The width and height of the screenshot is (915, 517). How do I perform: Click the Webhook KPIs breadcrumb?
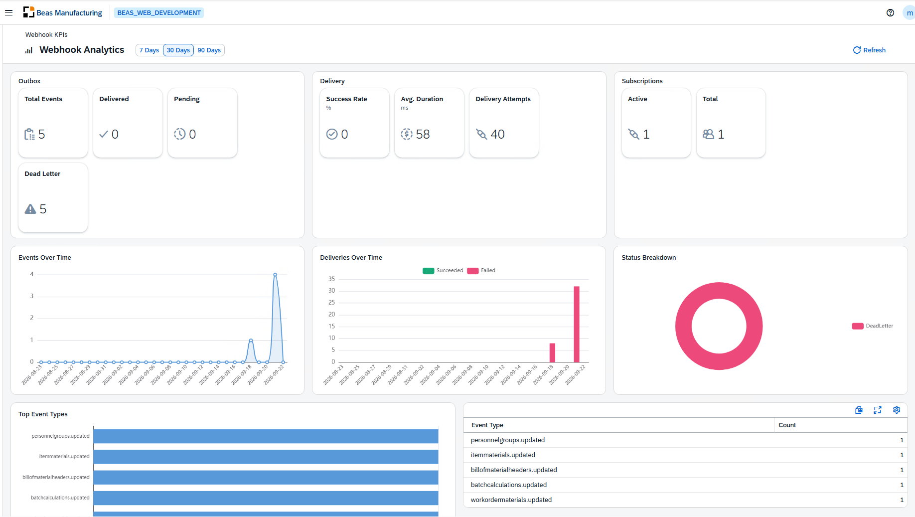point(46,35)
